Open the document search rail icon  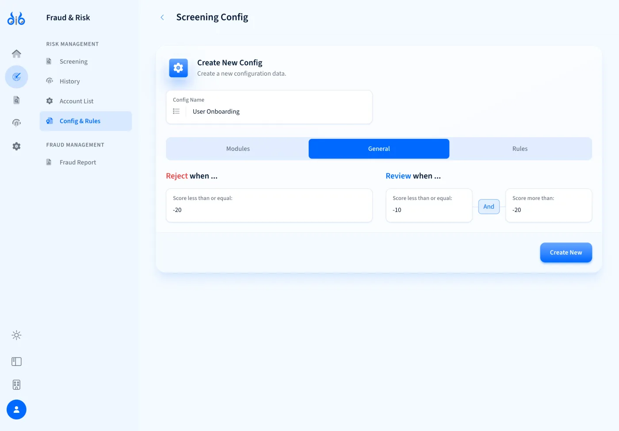[16, 100]
